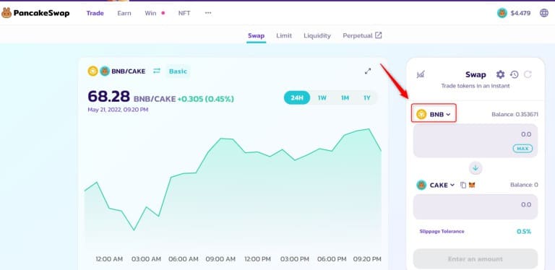
Task: Switch to Limit tab
Action: coord(284,35)
